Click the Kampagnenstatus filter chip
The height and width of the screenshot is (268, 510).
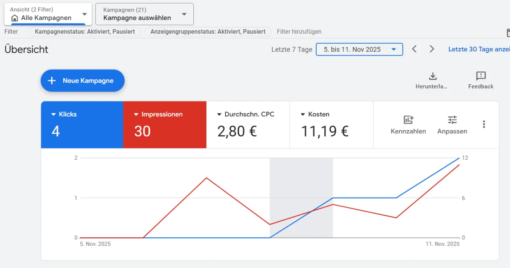(x=85, y=32)
